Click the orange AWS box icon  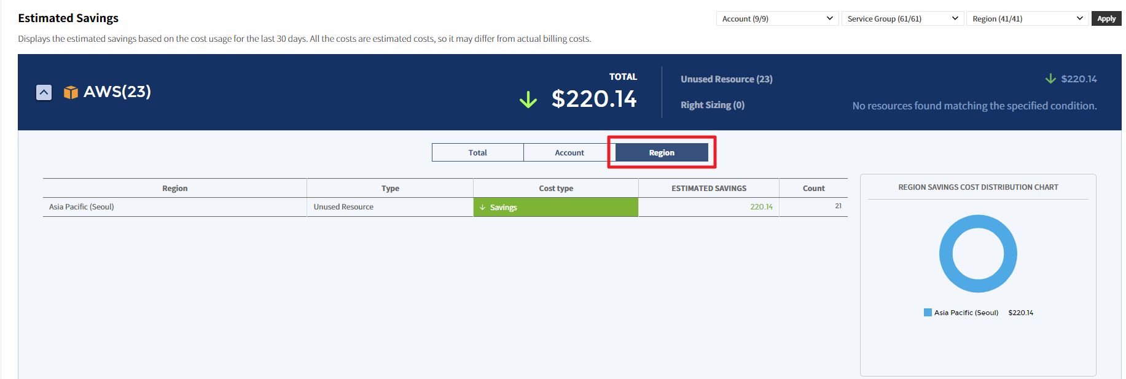click(71, 92)
